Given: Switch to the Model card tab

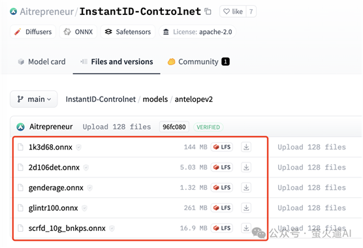Looking at the screenshot, I should point(42,62).
